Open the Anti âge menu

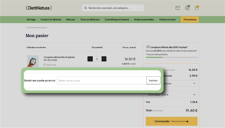[31, 20]
